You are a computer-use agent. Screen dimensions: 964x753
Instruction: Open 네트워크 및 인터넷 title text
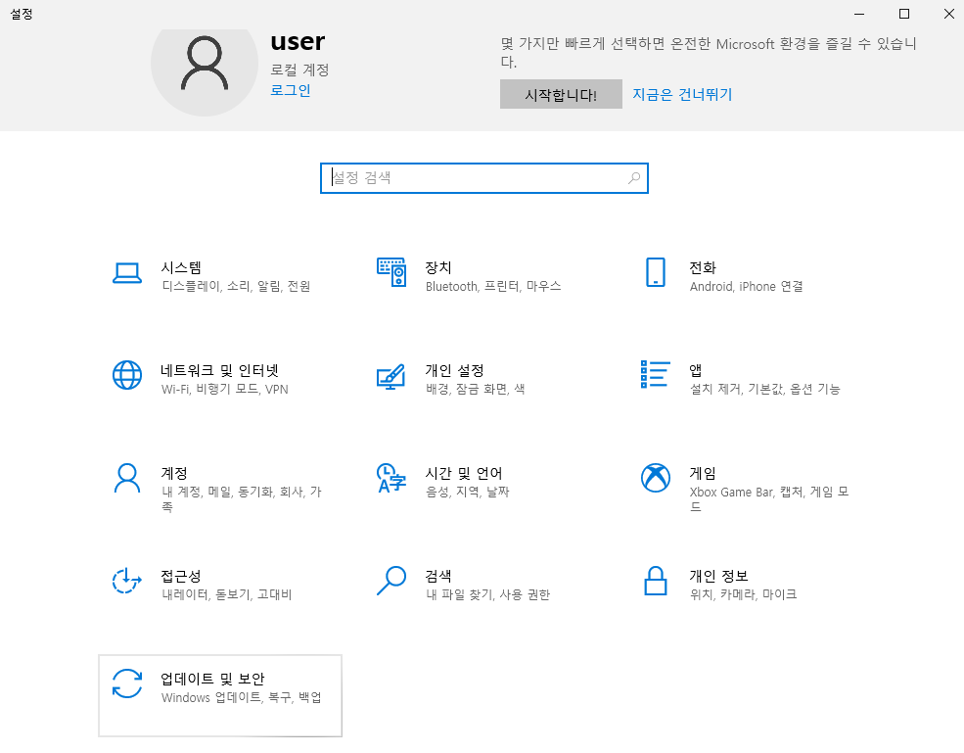[219, 370]
